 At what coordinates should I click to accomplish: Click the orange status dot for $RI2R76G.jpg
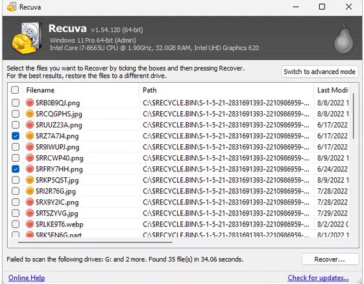click(30, 191)
